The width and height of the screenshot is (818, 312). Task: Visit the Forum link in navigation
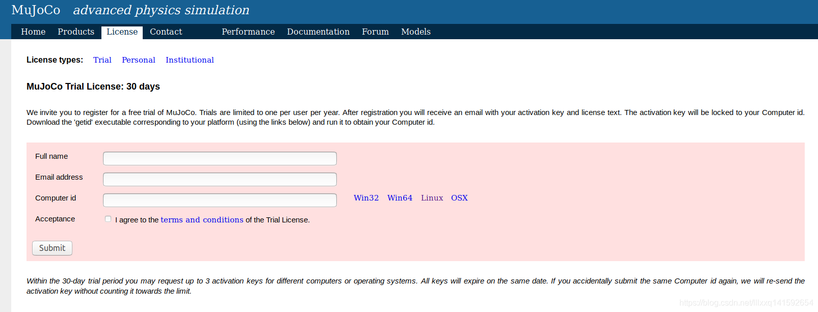pos(375,32)
